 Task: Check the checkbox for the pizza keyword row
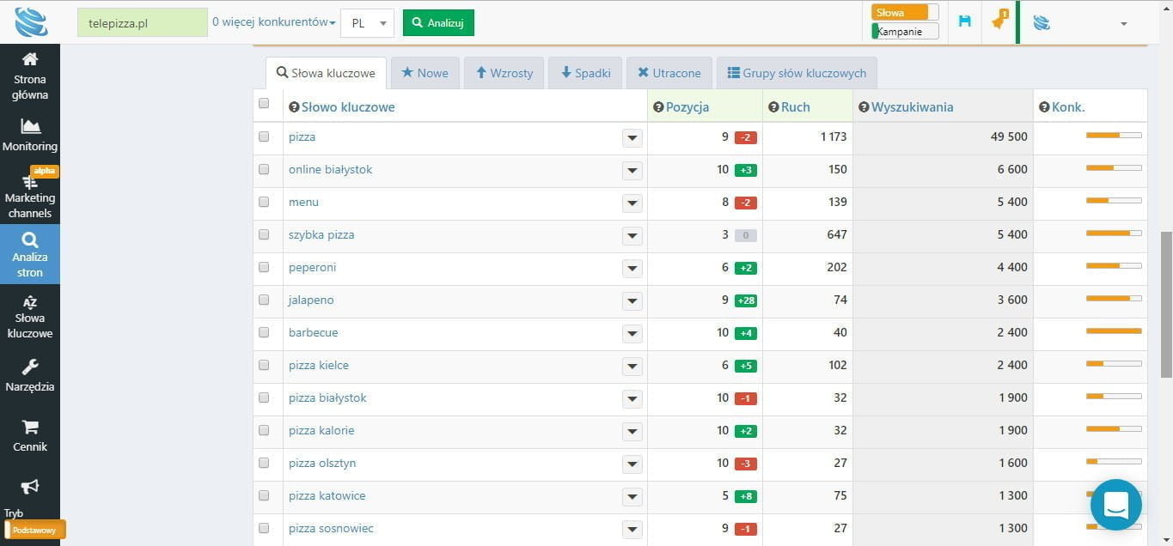click(x=264, y=136)
